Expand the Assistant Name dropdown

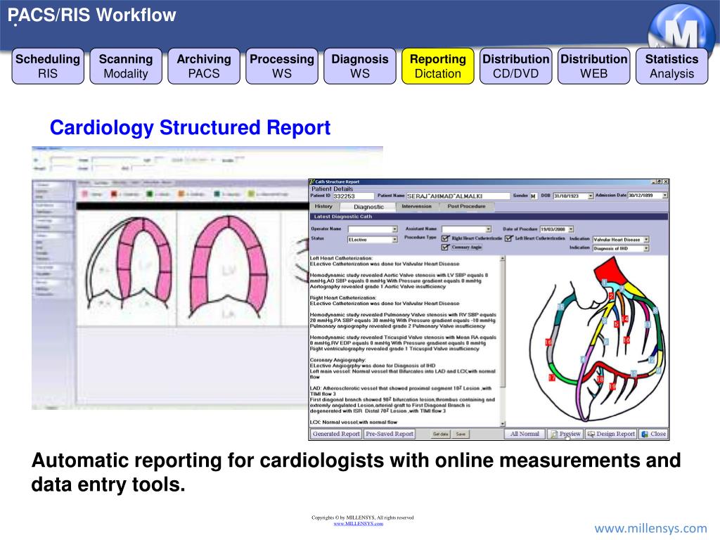[488, 229]
